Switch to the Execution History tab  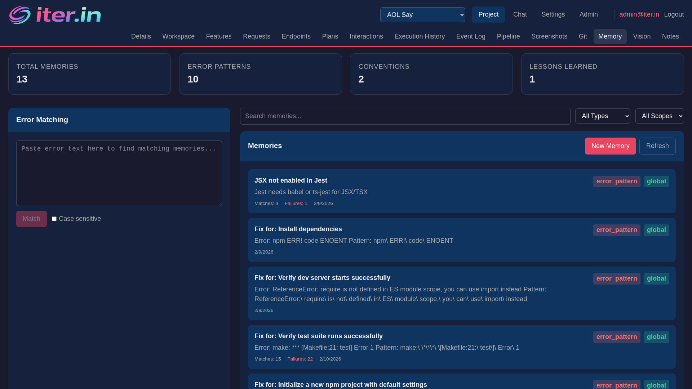point(419,36)
